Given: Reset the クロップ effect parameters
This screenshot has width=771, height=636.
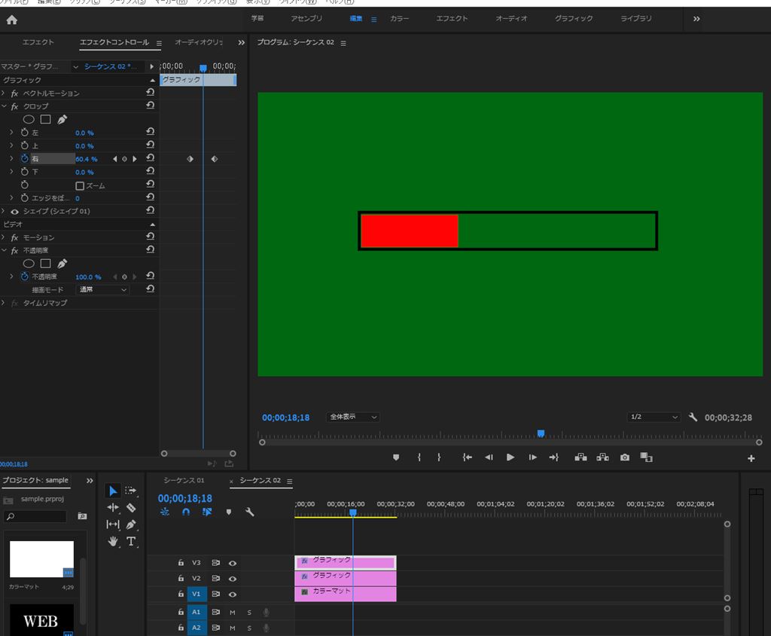Looking at the screenshot, I should coord(151,106).
